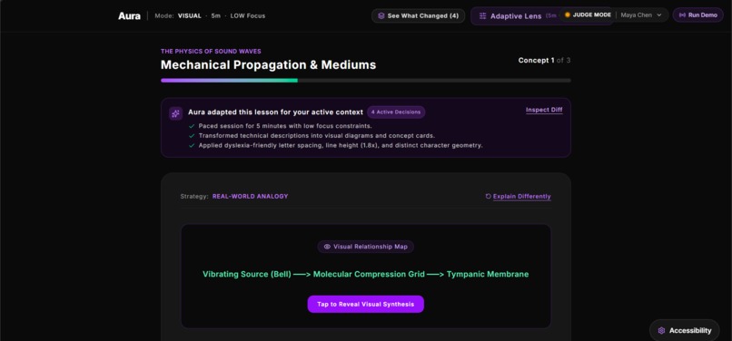Screen dimensions: 732x341
Task: Click the Aura logo in header
Action: (x=129, y=15)
